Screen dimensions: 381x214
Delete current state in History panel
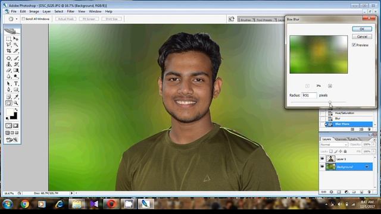[369, 130]
